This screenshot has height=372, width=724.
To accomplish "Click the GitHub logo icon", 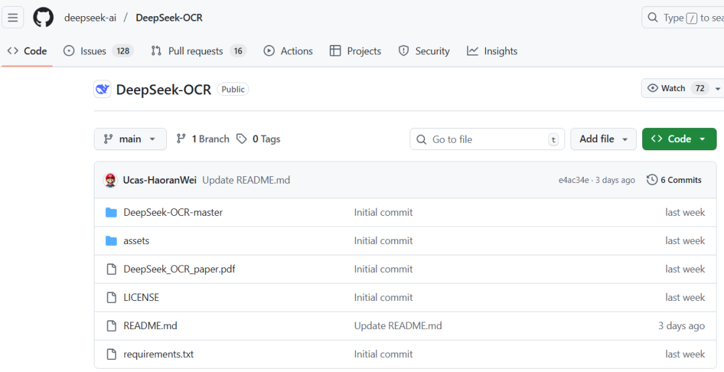I will click(x=44, y=17).
